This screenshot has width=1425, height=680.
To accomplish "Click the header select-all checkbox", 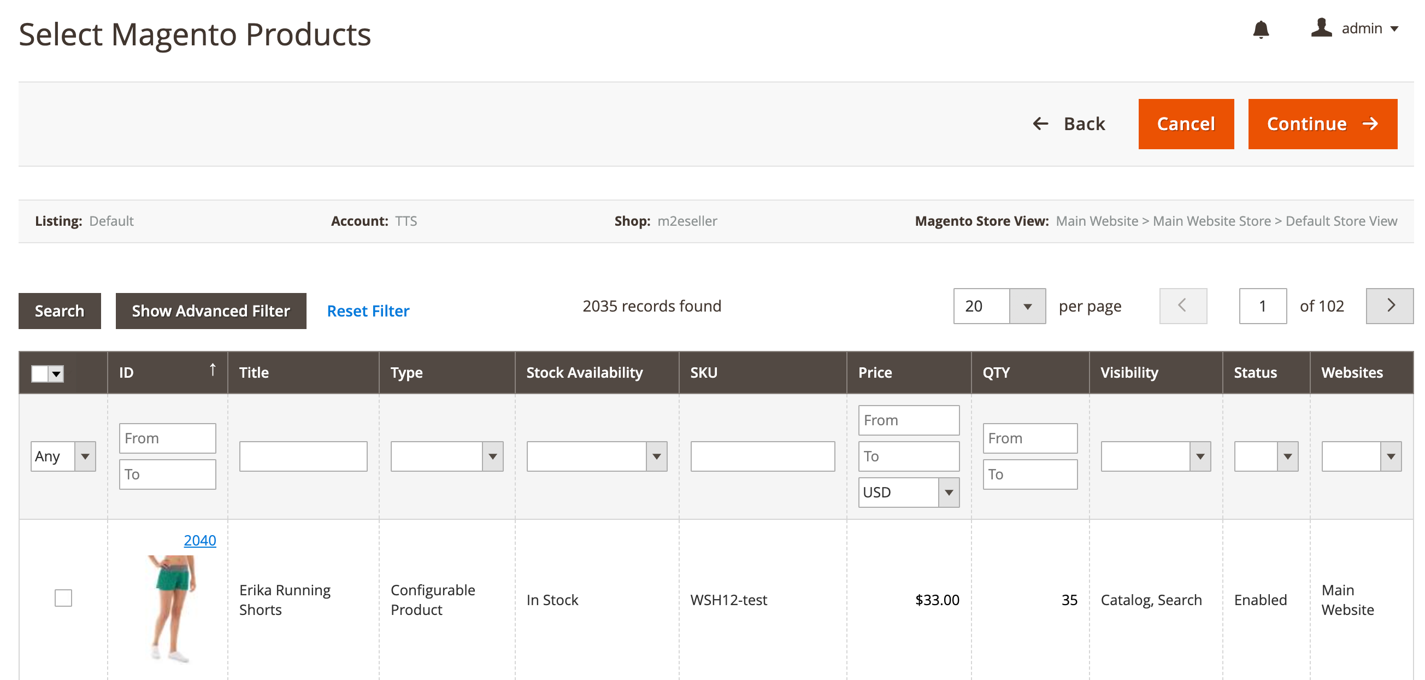I will pyautogui.click(x=39, y=374).
